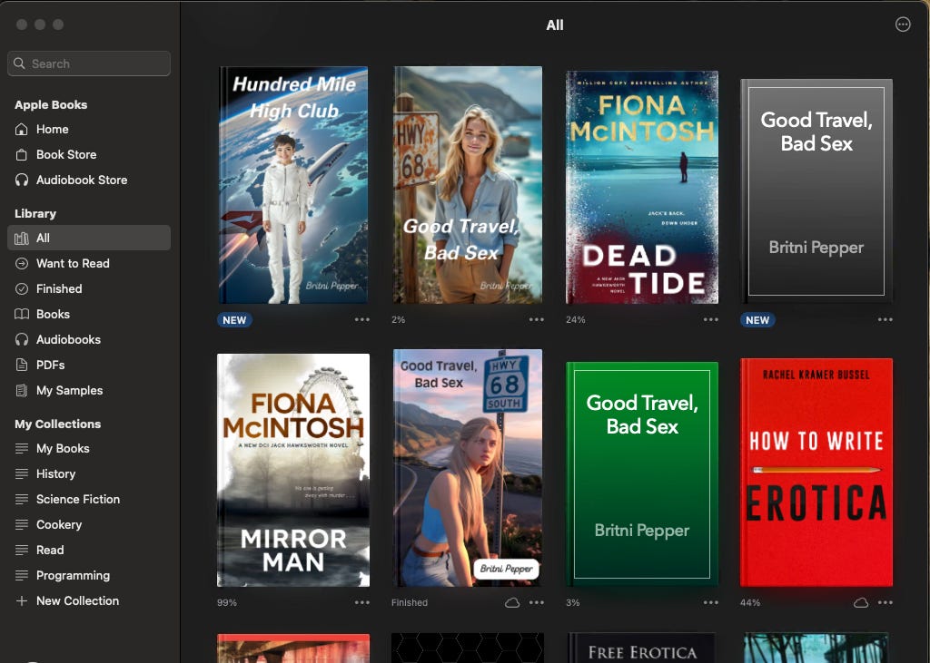Open Book Store in the sidebar
The width and height of the screenshot is (930, 663).
click(89, 155)
